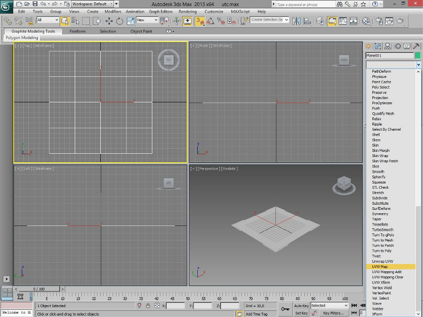Toggle the Graphite Modeling ribbon

click(332, 21)
